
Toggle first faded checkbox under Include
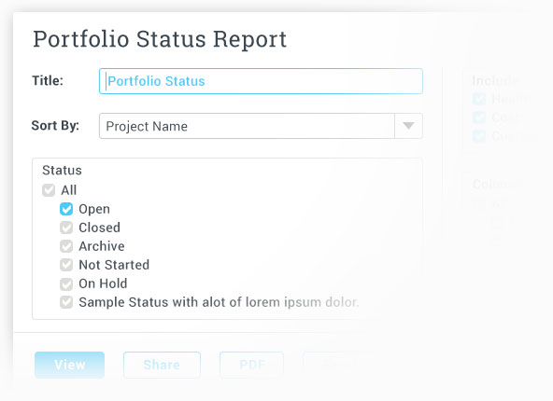coord(479,99)
